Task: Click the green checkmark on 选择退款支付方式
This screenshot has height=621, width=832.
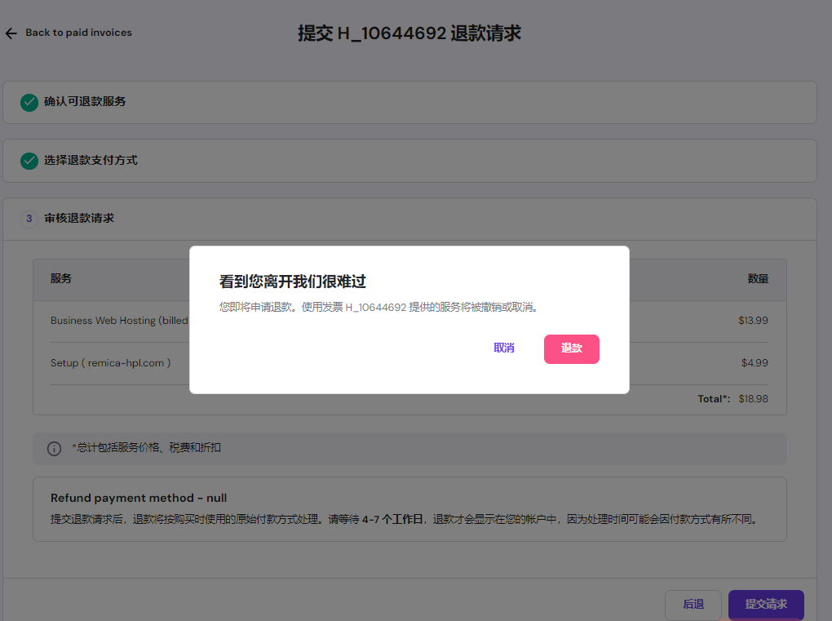Action: (x=29, y=161)
